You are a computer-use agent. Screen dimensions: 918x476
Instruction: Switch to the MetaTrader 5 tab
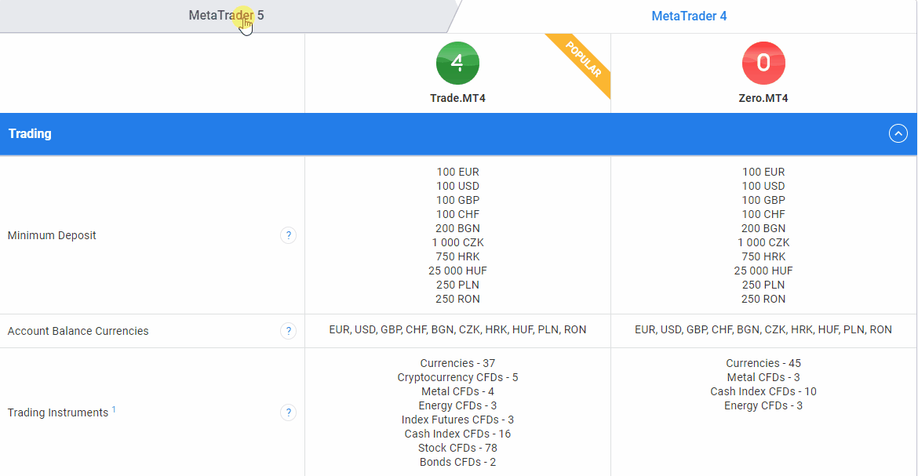[x=226, y=16]
